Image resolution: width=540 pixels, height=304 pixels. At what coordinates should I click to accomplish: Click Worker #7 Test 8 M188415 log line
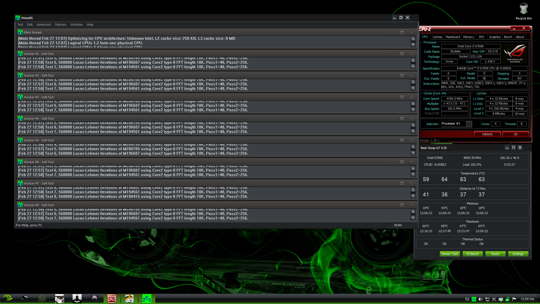(133, 196)
